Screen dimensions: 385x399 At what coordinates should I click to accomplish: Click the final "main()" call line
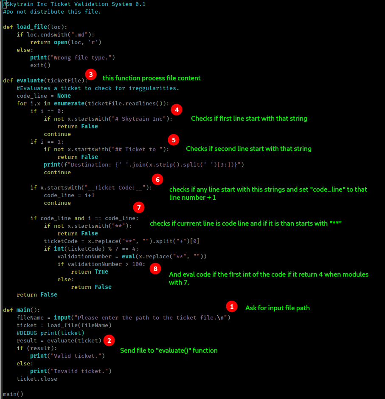point(13,394)
